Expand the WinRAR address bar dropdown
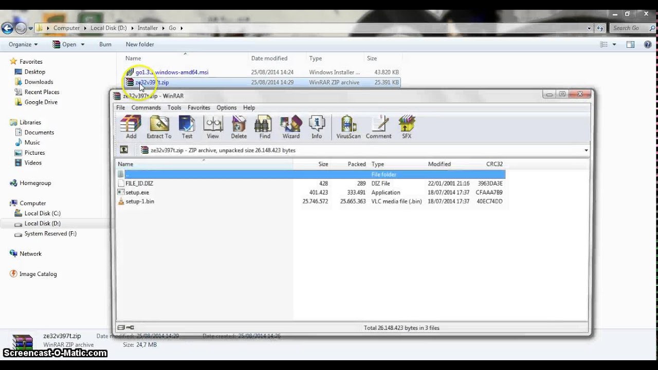Viewport: 658px width, 370px height. [586, 151]
